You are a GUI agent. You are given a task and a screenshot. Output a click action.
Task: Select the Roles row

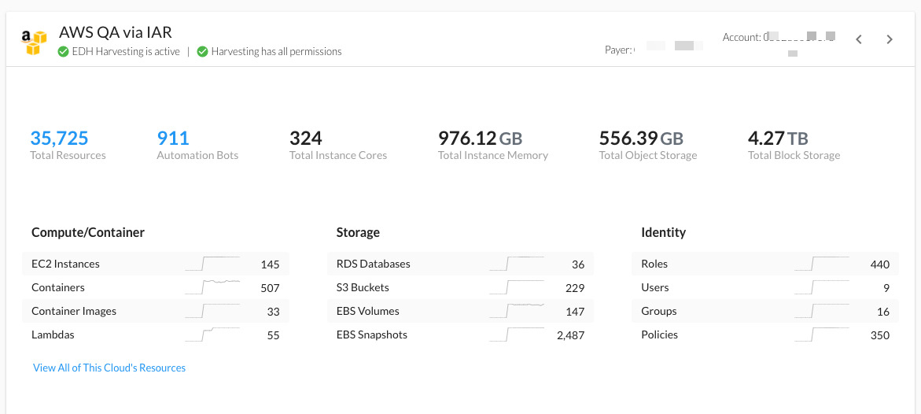[x=765, y=264]
